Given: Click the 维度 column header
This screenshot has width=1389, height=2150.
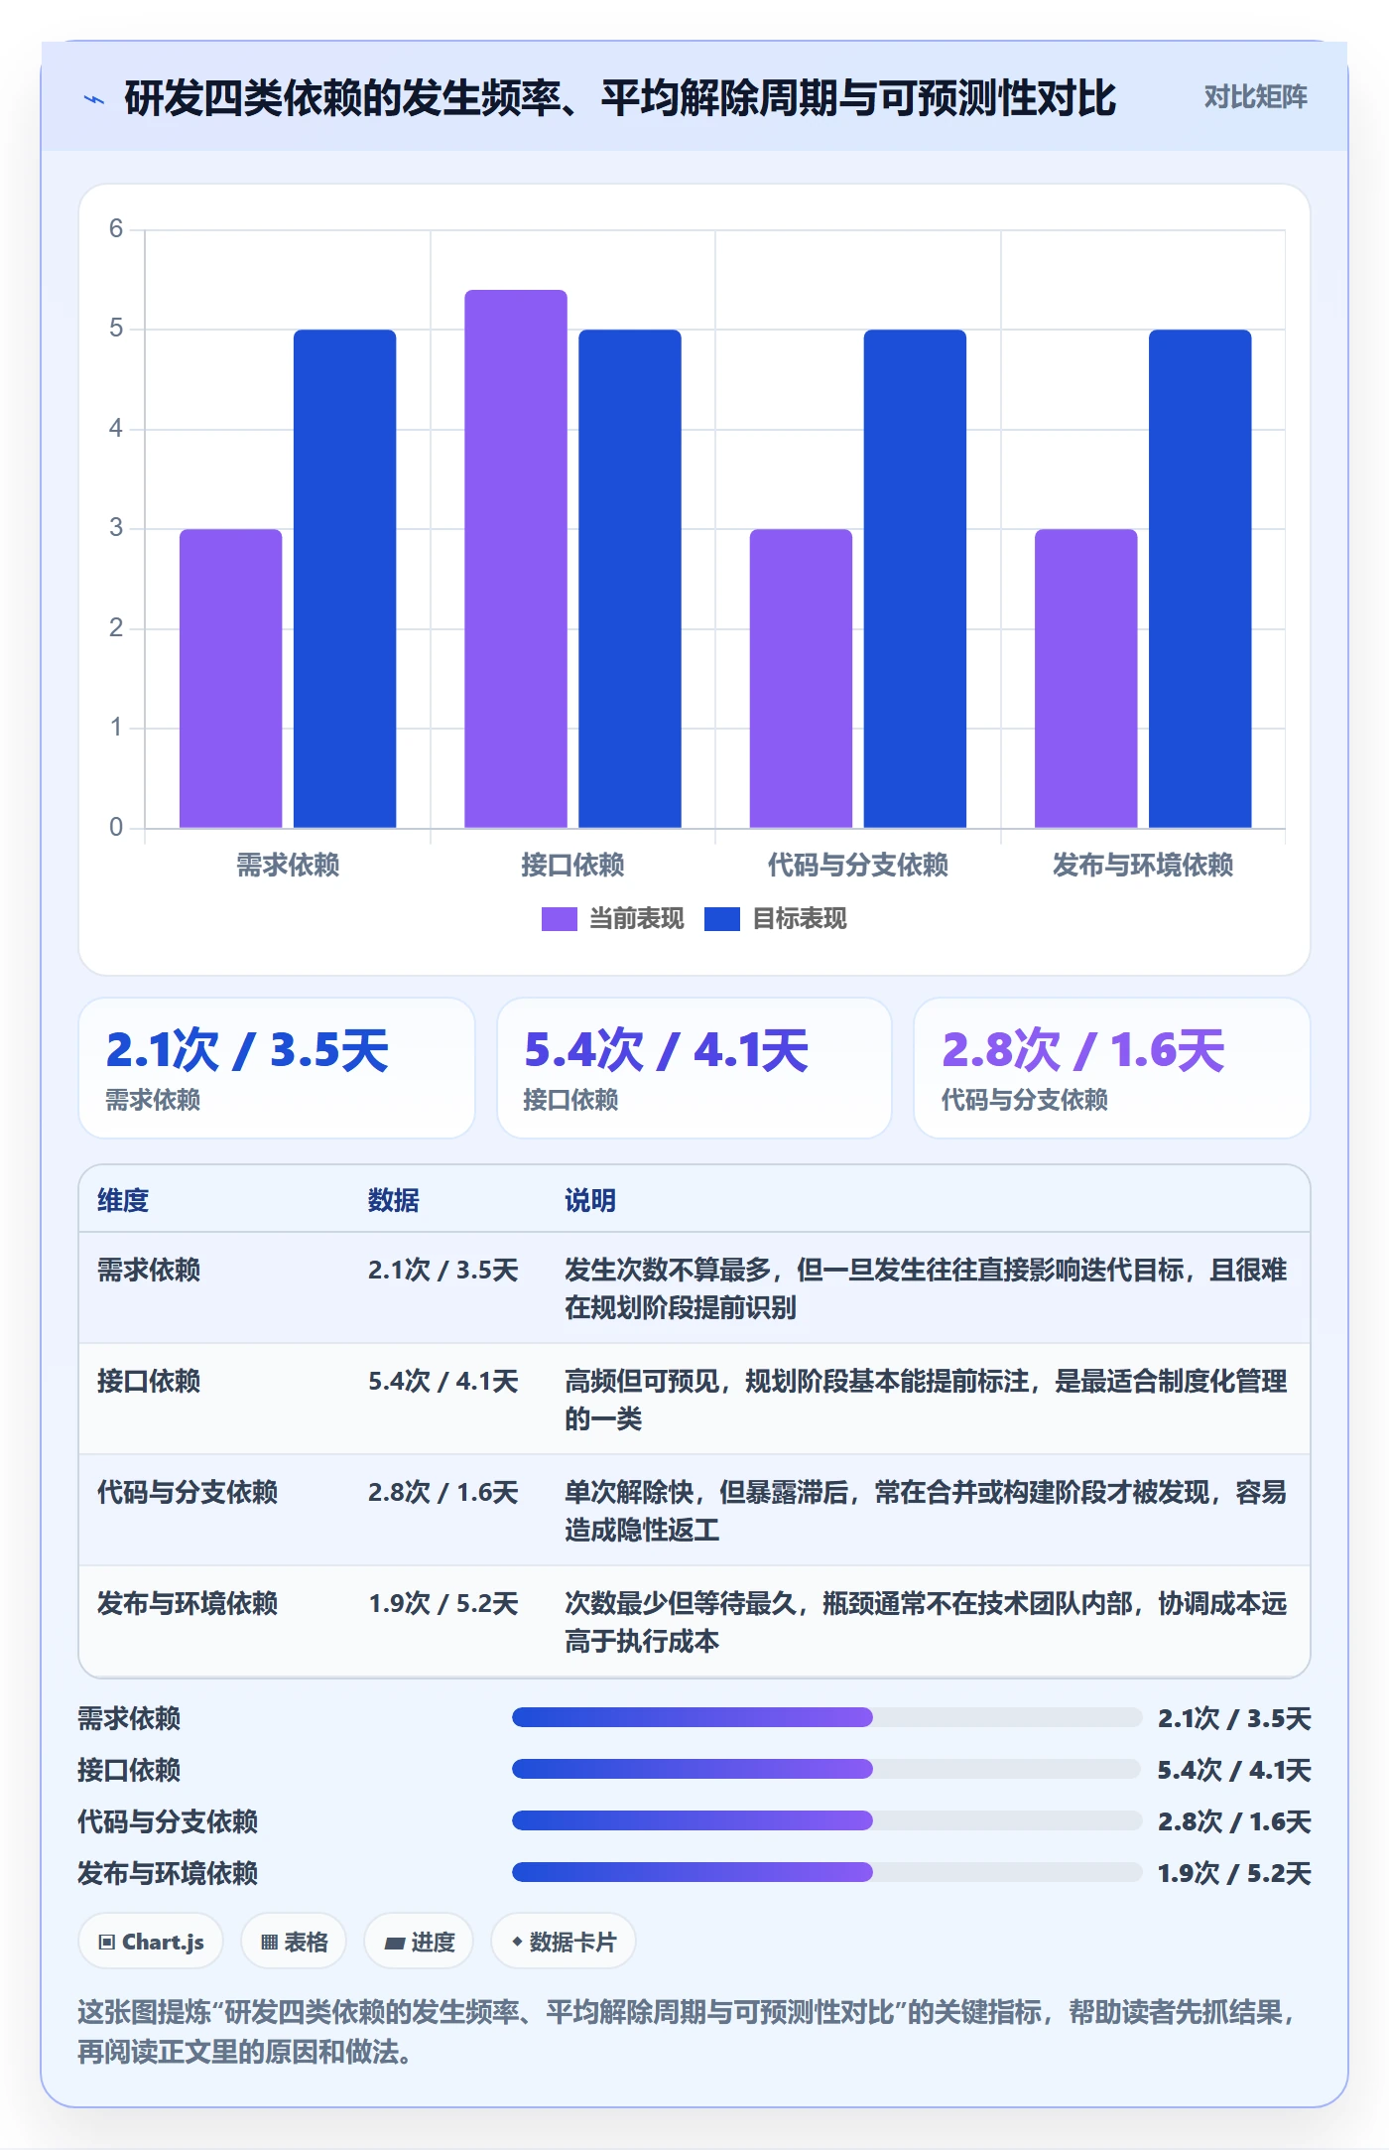Looking at the screenshot, I should (123, 1200).
